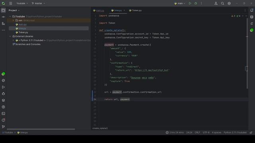Image resolution: width=255 pixels, height=143 pixels.
Task: Click Youtube breadcrumb in status bar
Action: [8, 132]
